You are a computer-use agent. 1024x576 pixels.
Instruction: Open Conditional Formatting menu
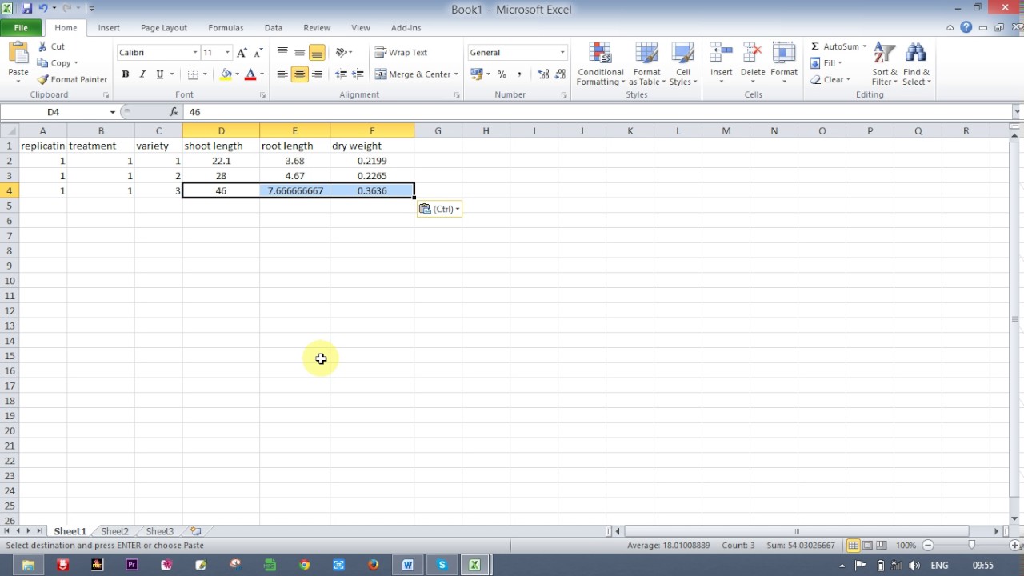click(x=601, y=64)
